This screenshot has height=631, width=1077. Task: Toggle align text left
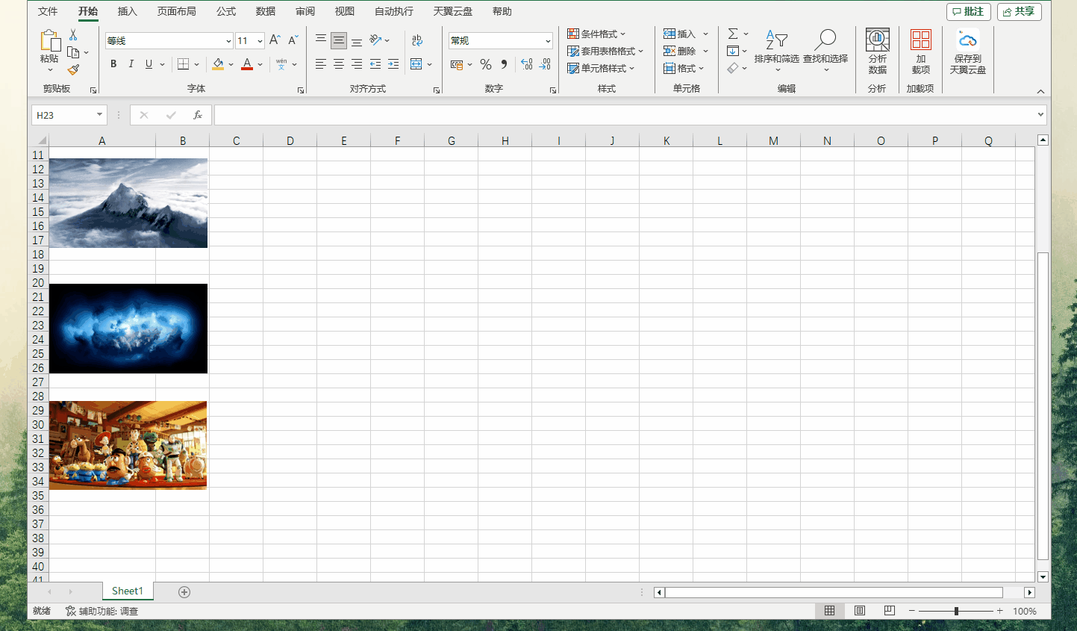coord(321,64)
